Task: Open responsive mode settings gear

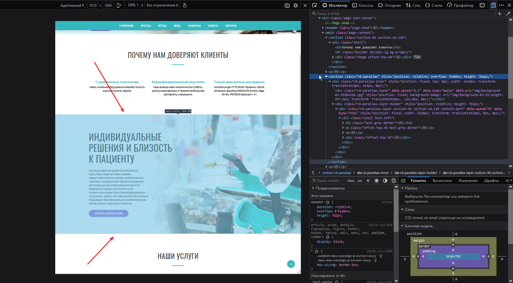Action: [296, 5]
